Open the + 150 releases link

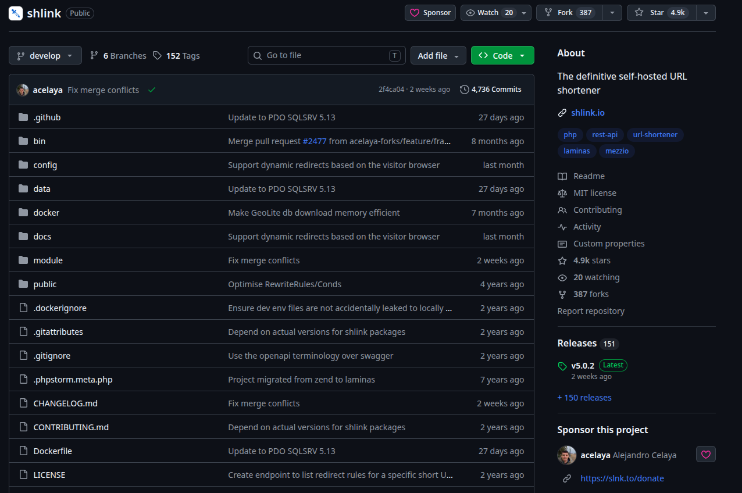(x=584, y=398)
